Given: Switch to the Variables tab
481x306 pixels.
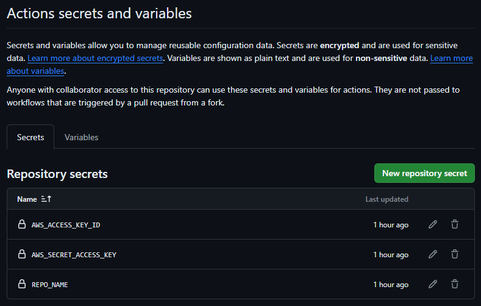Looking at the screenshot, I should point(82,137).
